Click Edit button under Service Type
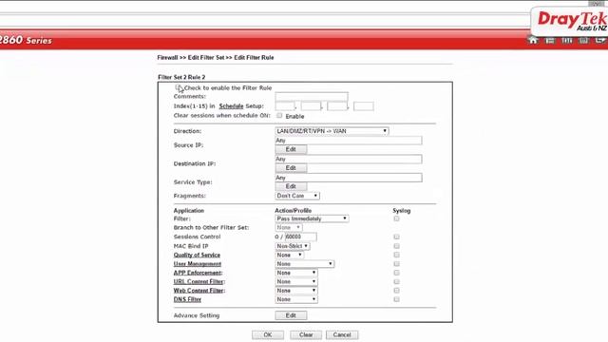The image size is (608, 342). tap(291, 186)
